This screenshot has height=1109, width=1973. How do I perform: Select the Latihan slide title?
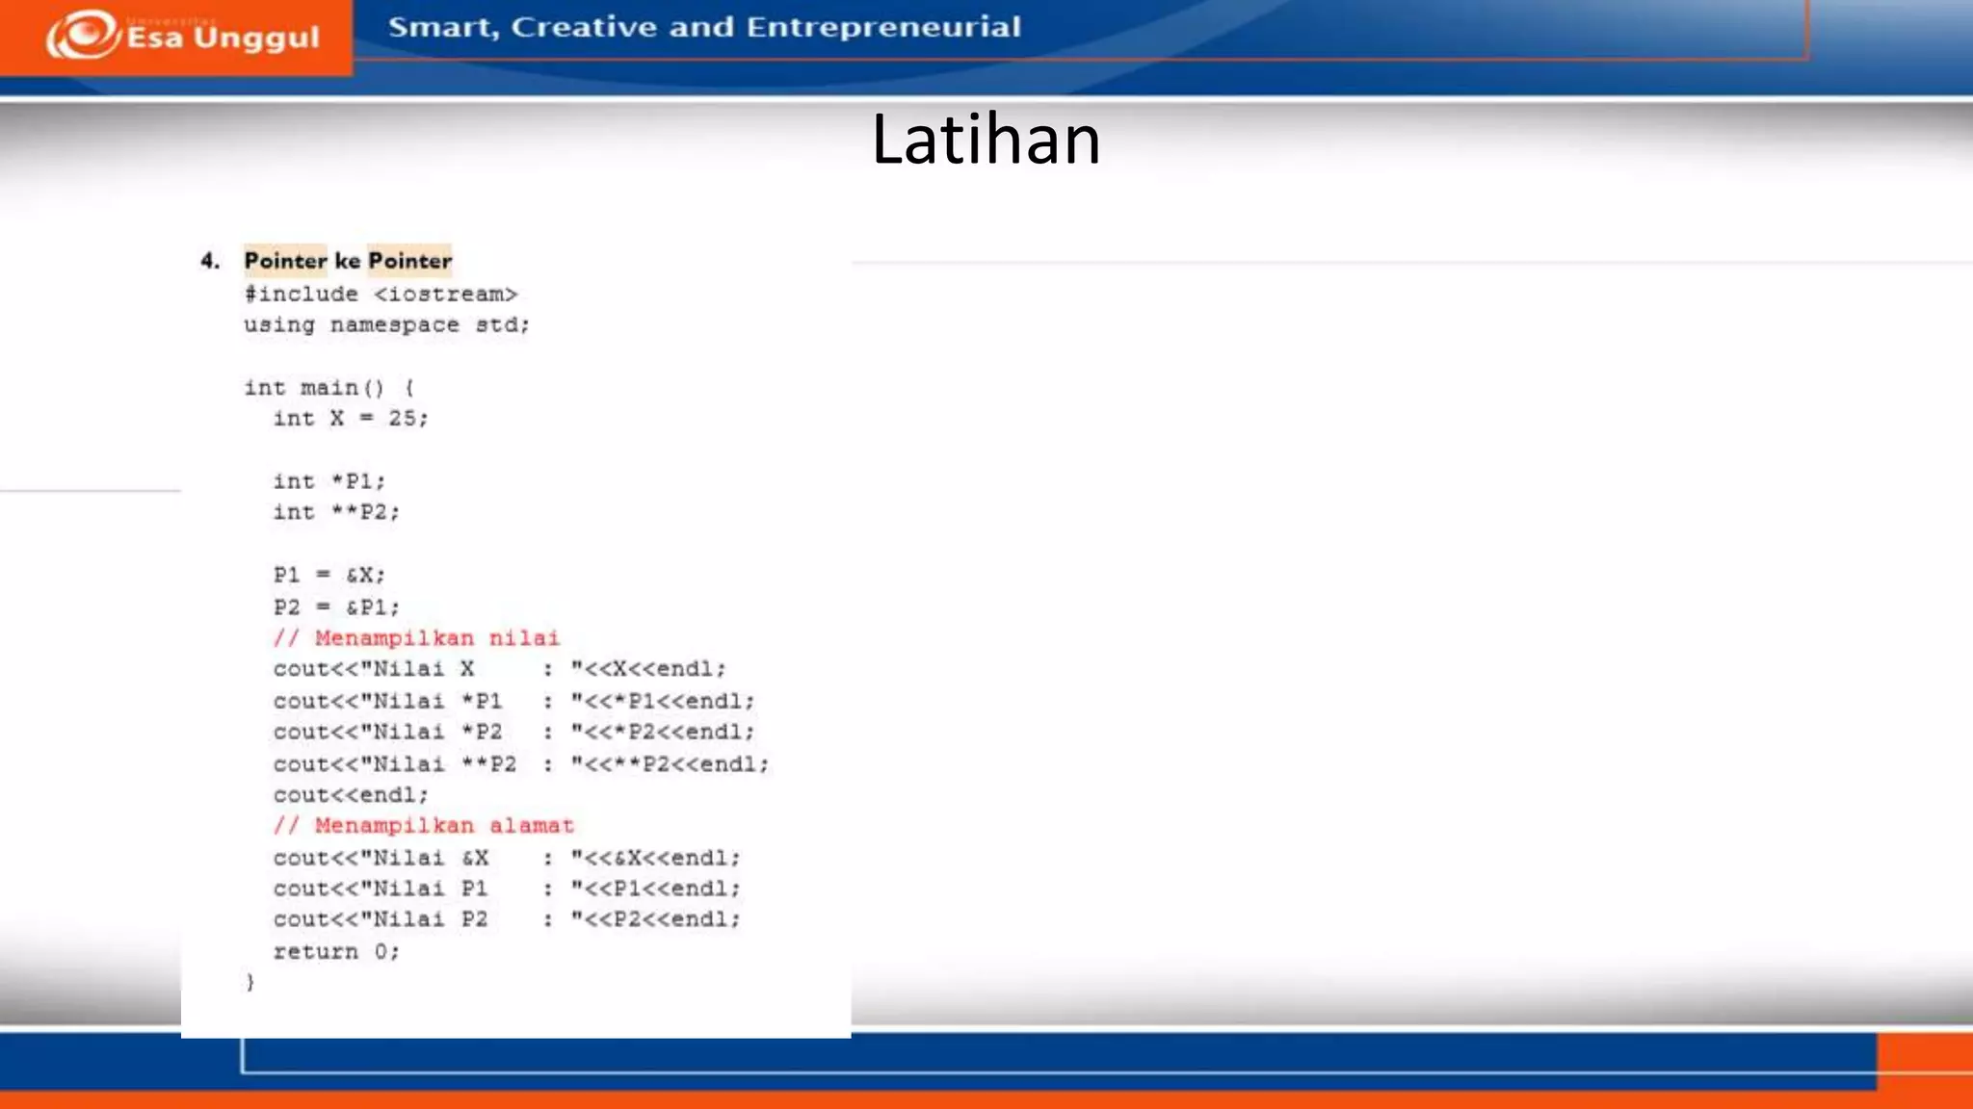pyautogui.click(x=986, y=140)
